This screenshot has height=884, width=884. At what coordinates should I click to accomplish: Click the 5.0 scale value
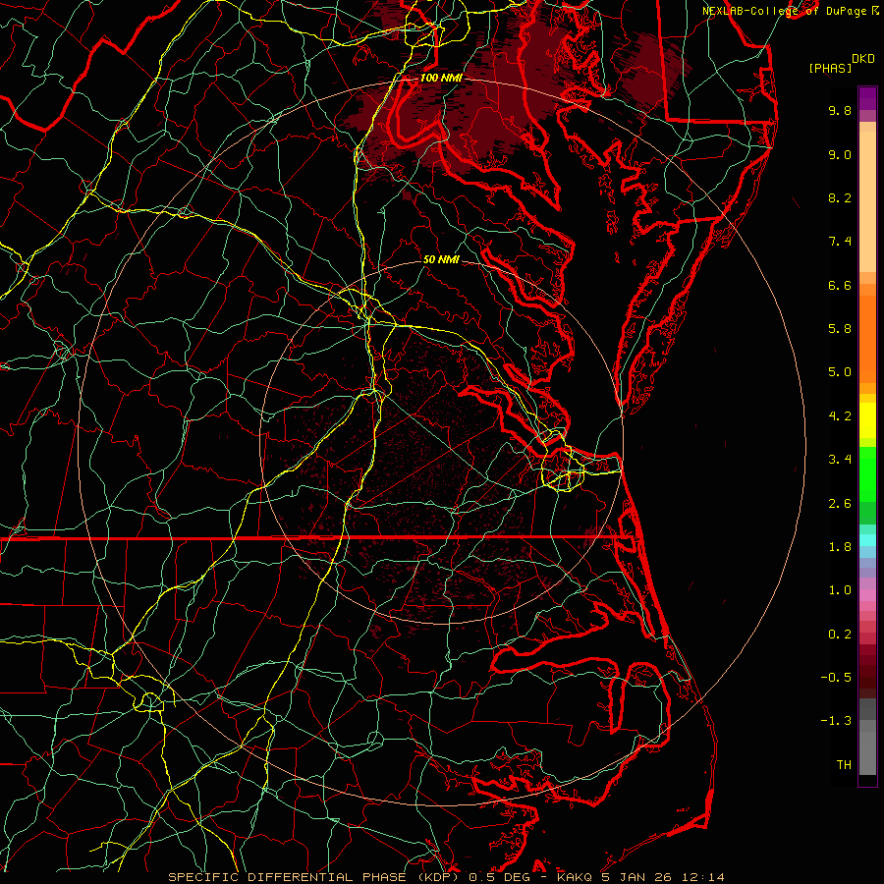(840, 372)
